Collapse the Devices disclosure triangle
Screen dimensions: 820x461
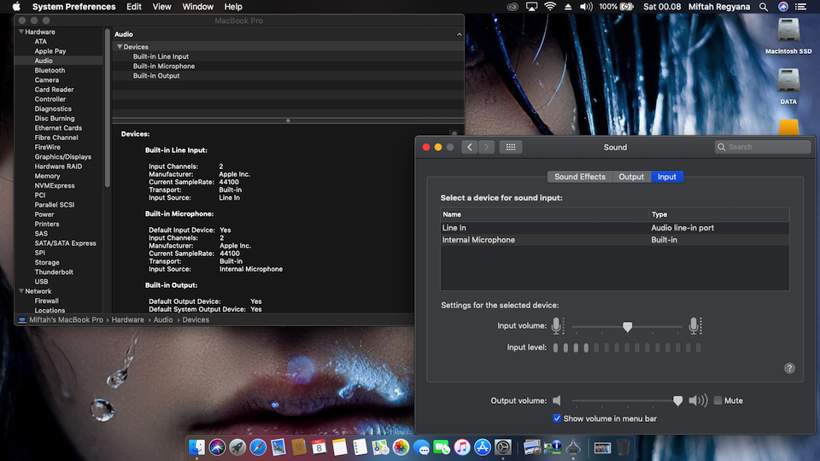[x=120, y=47]
